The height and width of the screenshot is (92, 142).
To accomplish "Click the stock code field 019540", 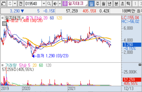I will click(x=33, y=4).
